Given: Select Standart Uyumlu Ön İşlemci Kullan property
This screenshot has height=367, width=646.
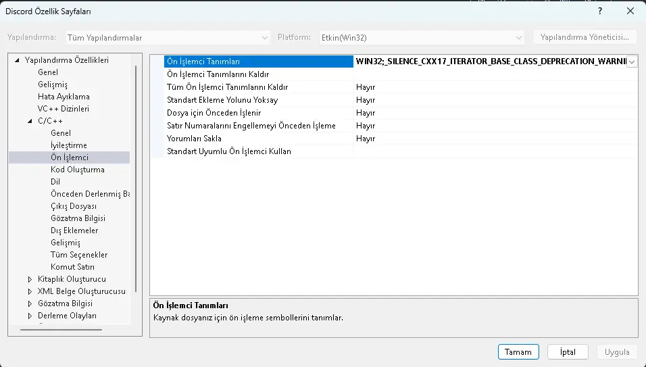Looking at the screenshot, I should pyautogui.click(x=259, y=151).
